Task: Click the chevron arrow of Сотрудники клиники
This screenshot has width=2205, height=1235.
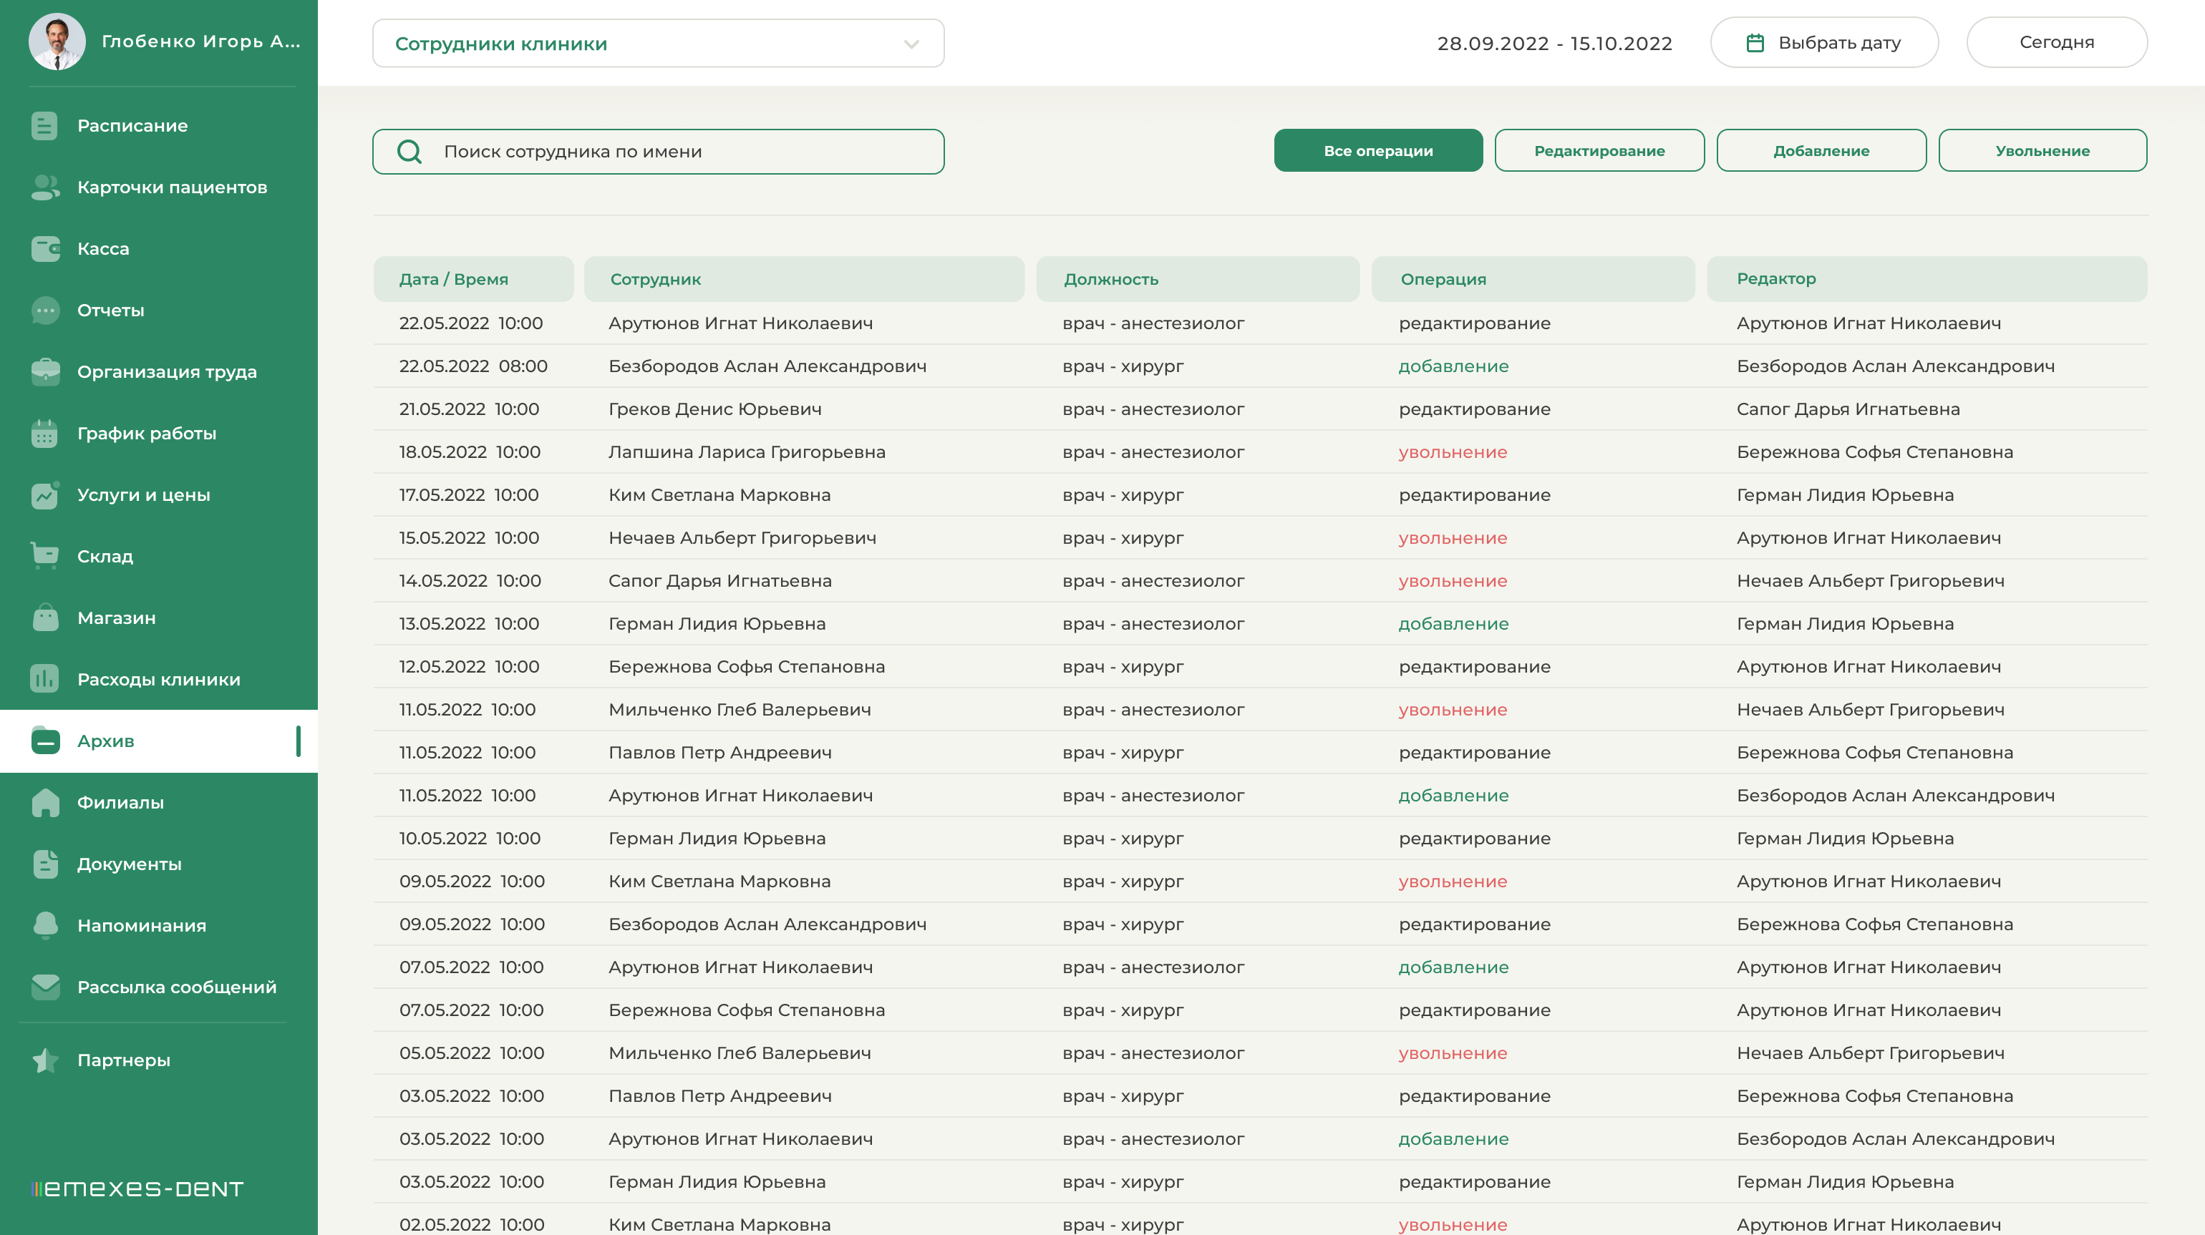Action: tap(911, 44)
